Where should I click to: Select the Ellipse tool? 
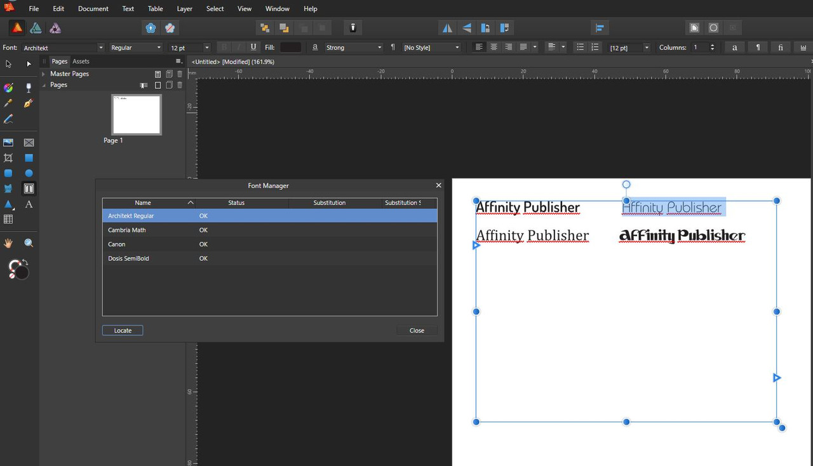click(x=29, y=173)
